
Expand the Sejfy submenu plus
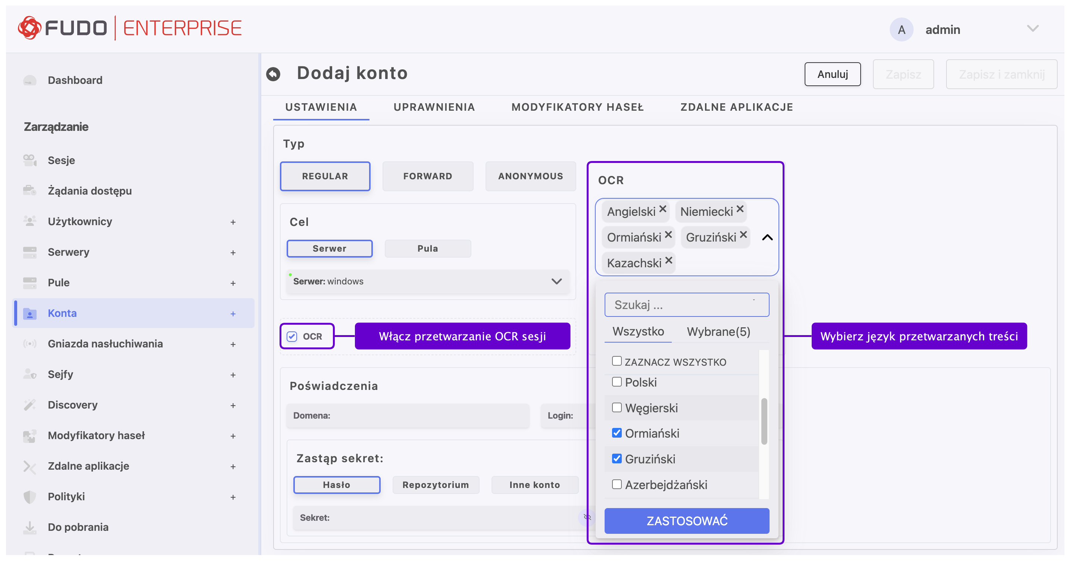point(233,375)
